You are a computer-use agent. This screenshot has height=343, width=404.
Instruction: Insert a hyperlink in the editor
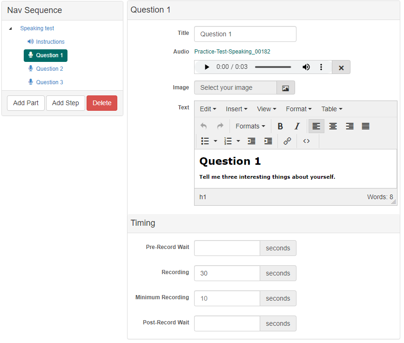point(287,141)
